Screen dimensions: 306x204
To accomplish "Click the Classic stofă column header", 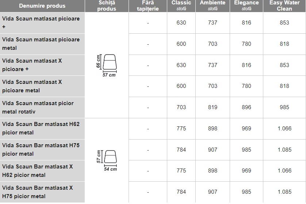I will tap(181, 6).
